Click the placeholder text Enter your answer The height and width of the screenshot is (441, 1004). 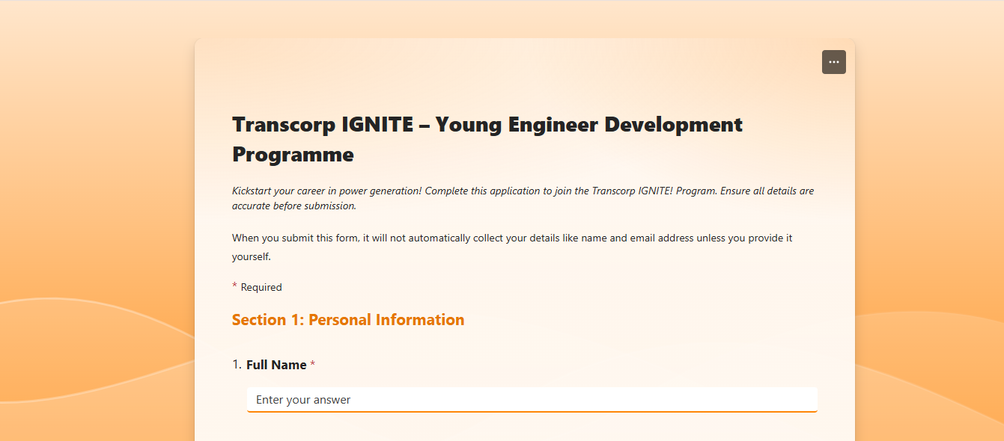[302, 399]
